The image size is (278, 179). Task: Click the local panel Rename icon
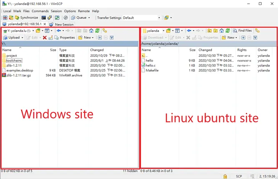pos(51,38)
